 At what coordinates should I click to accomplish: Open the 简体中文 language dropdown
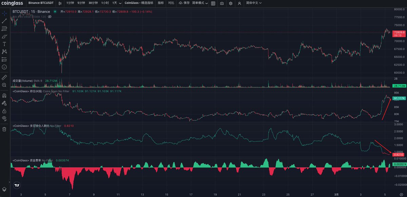click(255, 3)
